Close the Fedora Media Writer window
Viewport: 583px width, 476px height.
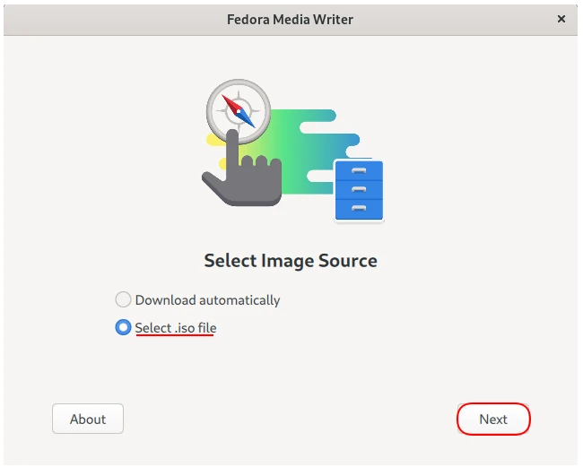561,18
